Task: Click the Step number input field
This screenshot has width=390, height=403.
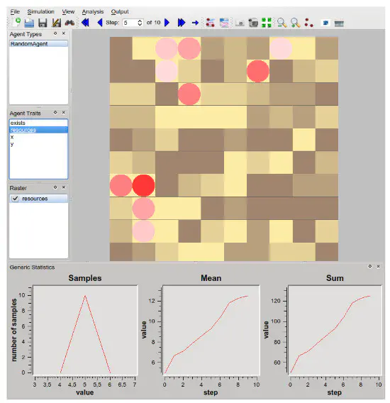Action: point(130,23)
